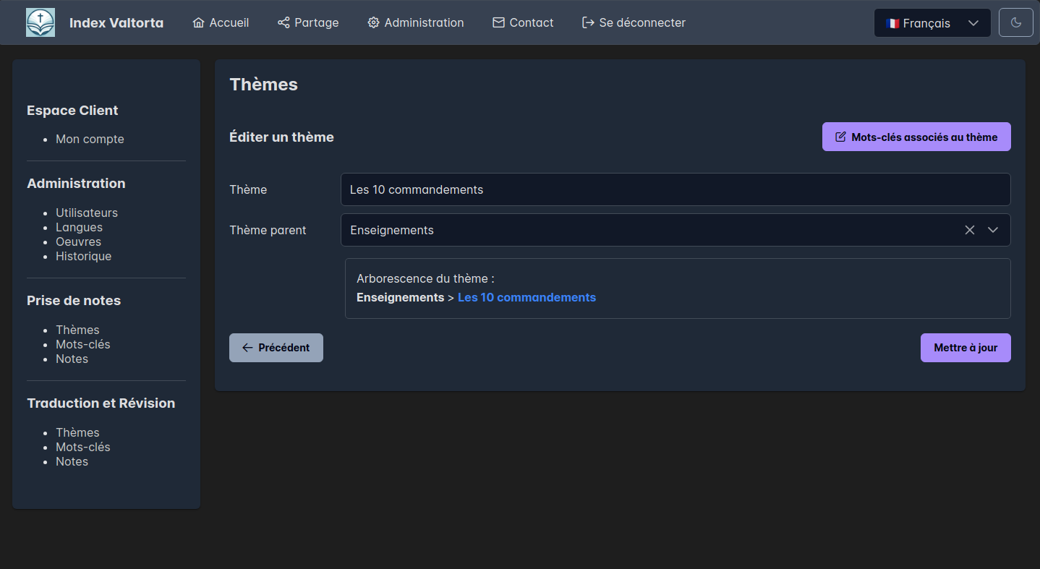Open the Partage menu item
The image size is (1040, 569).
point(308,22)
